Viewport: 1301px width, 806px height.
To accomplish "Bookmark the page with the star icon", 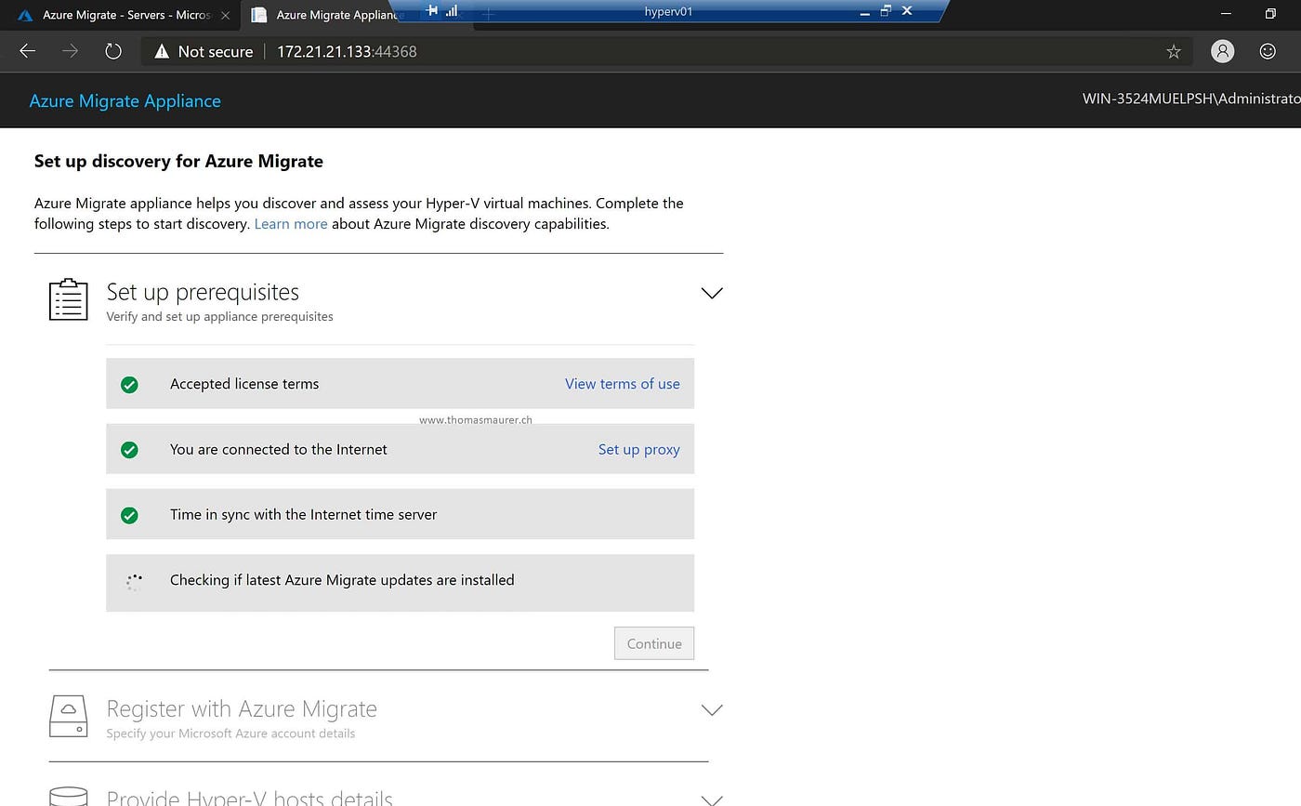I will 1174,51.
